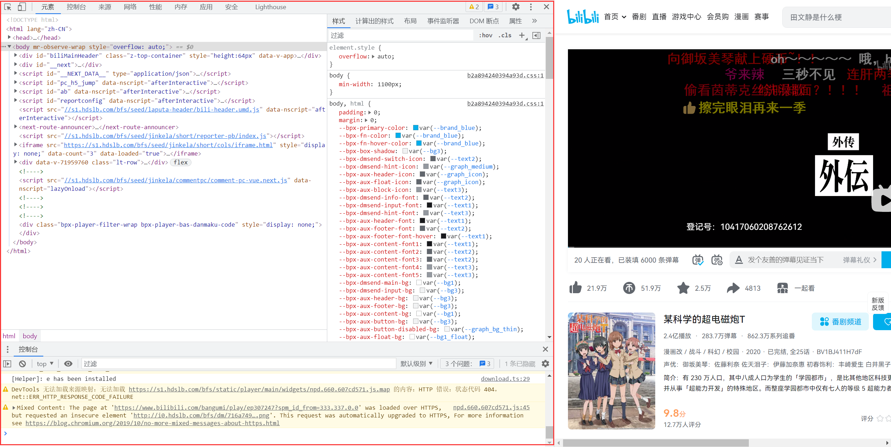Open the 番剧频道 button
891x447 pixels.
click(840, 321)
